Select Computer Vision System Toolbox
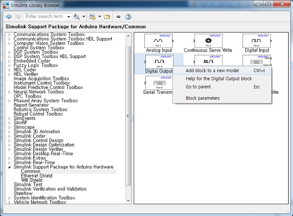This screenshot has height=216, width=293. click(49, 43)
